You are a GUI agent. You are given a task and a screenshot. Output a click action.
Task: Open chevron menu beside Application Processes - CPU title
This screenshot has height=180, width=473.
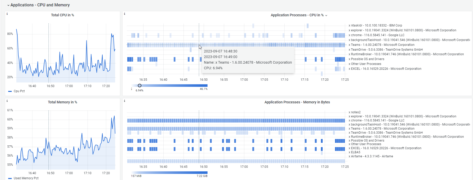click(x=326, y=15)
